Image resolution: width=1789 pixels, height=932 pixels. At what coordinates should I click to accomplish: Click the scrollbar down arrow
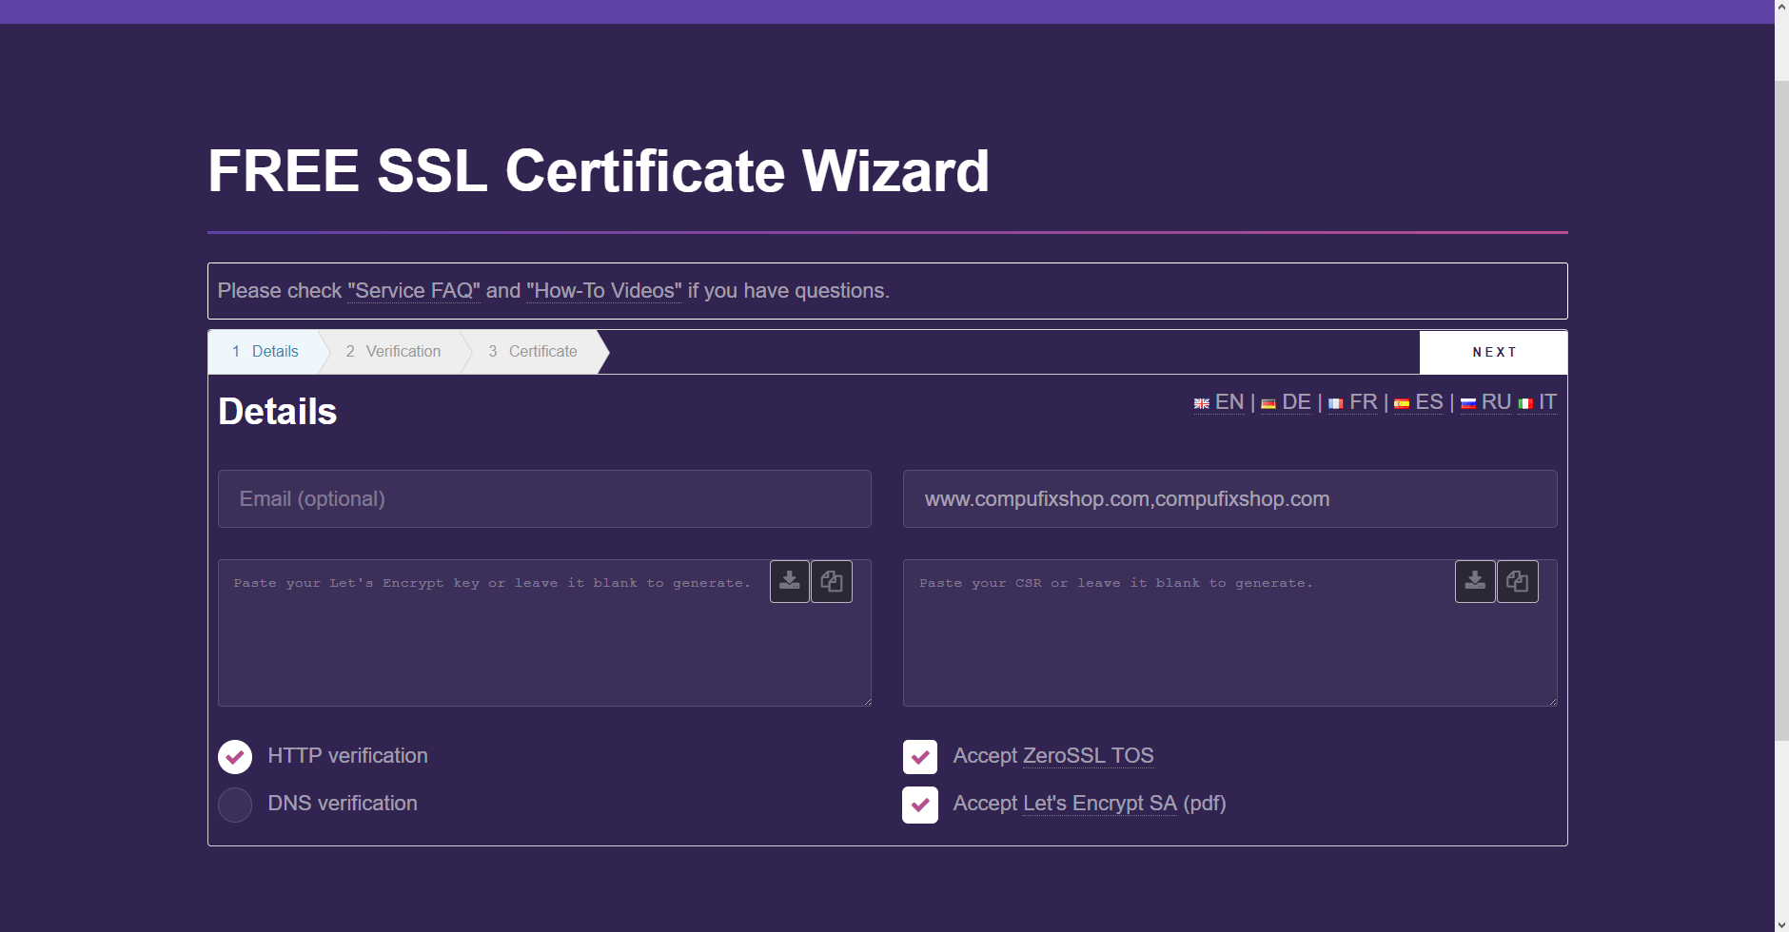coord(1781,923)
